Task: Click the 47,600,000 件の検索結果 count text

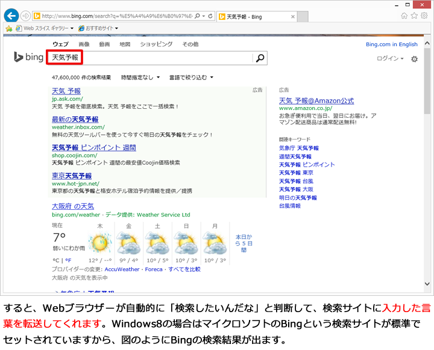Action: click(x=81, y=78)
